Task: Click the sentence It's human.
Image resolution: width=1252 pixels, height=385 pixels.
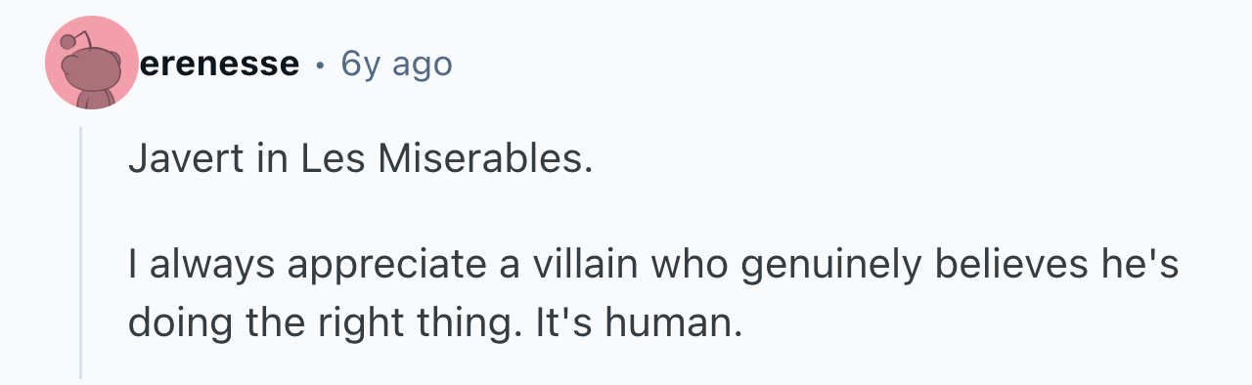Action: (638, 321)
